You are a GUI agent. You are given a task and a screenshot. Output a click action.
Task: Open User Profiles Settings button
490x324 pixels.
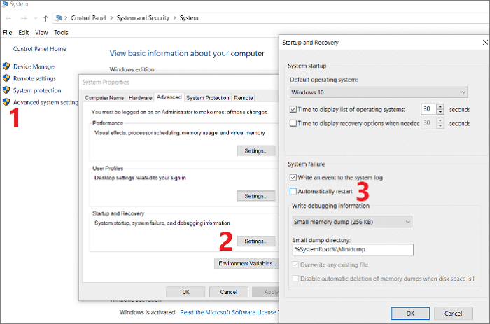click(x=256, y=196)
